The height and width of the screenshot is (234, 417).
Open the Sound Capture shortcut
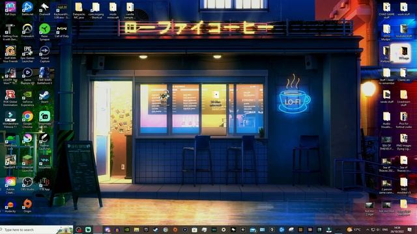(x=44, y=54)
